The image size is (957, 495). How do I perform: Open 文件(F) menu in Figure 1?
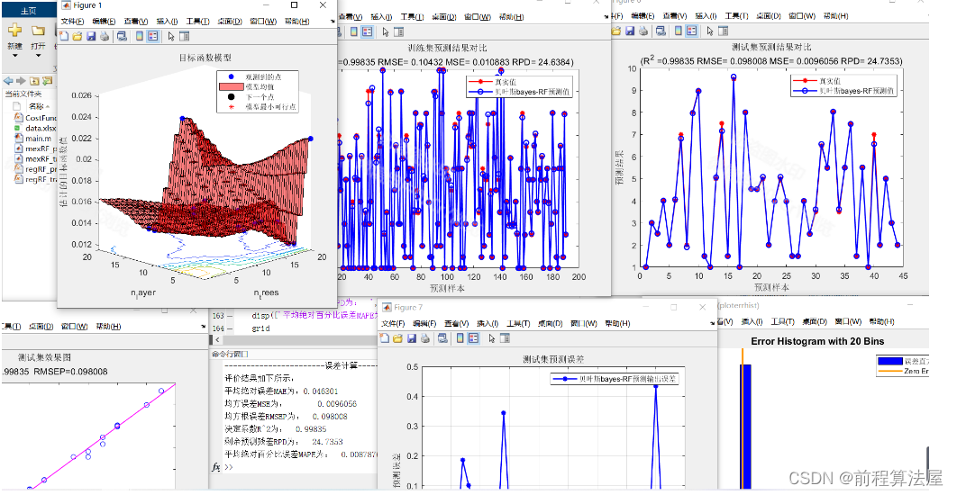click(73, 22)
